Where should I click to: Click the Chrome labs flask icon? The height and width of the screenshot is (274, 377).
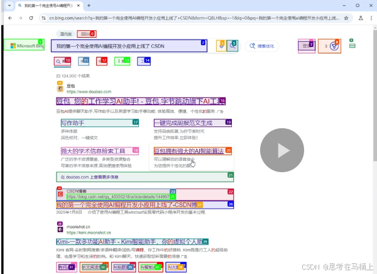click(361, 18)
